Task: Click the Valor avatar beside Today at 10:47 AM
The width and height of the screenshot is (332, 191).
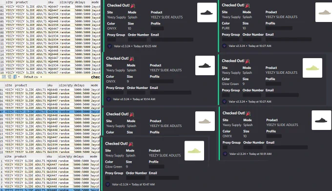Action: (107, 185)
